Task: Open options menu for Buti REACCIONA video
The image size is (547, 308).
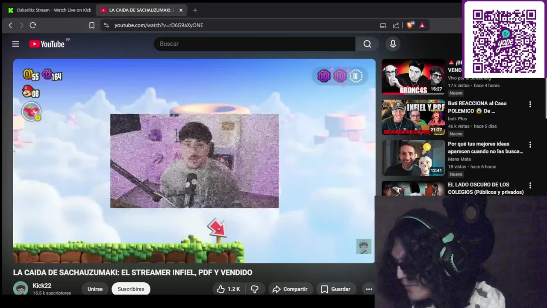Action: click(x=530, y=104)
